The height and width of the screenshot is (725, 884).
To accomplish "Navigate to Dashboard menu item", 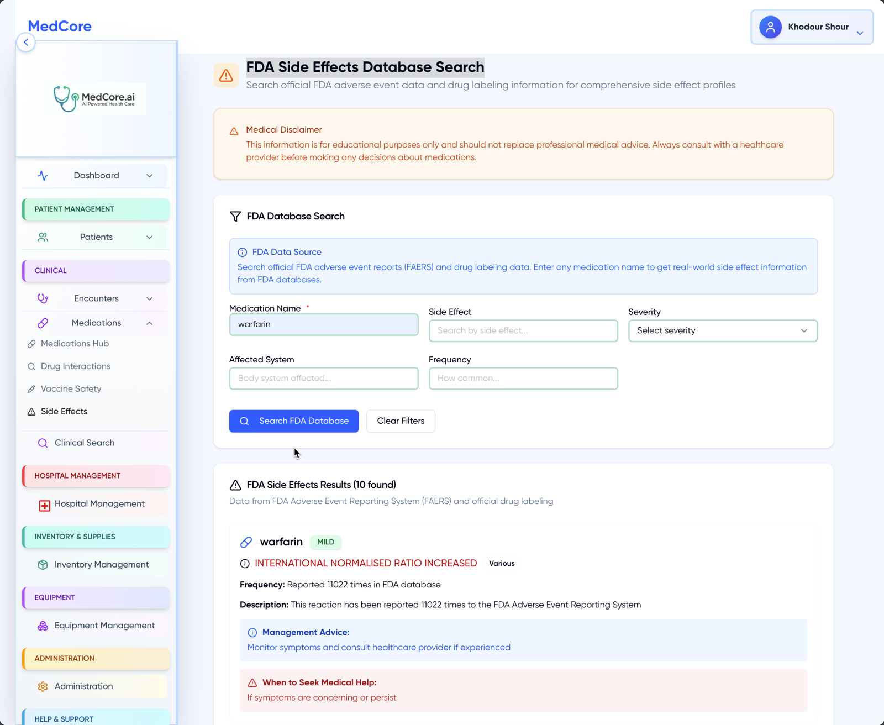I will (x=96, y=176).
